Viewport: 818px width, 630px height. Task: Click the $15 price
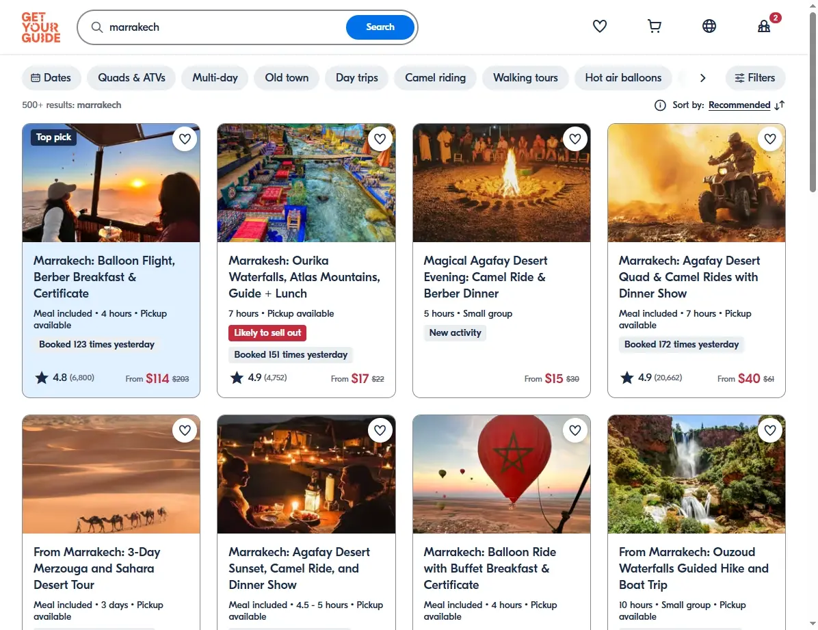coord(554,378)
